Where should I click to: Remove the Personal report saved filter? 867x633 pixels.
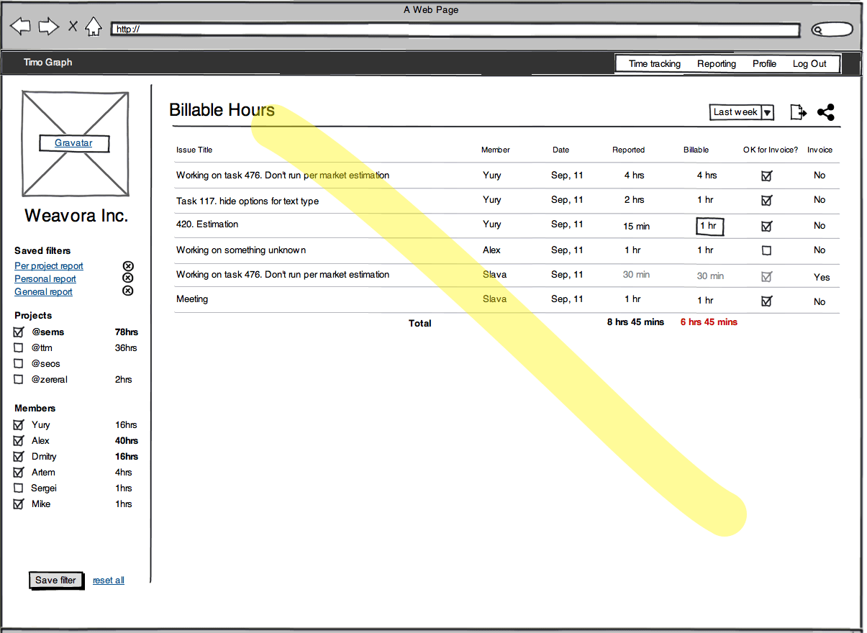(128, 278)
